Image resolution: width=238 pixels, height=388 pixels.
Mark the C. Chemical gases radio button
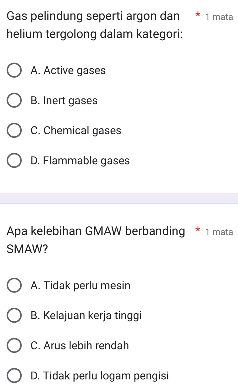[x=14, y=131]
